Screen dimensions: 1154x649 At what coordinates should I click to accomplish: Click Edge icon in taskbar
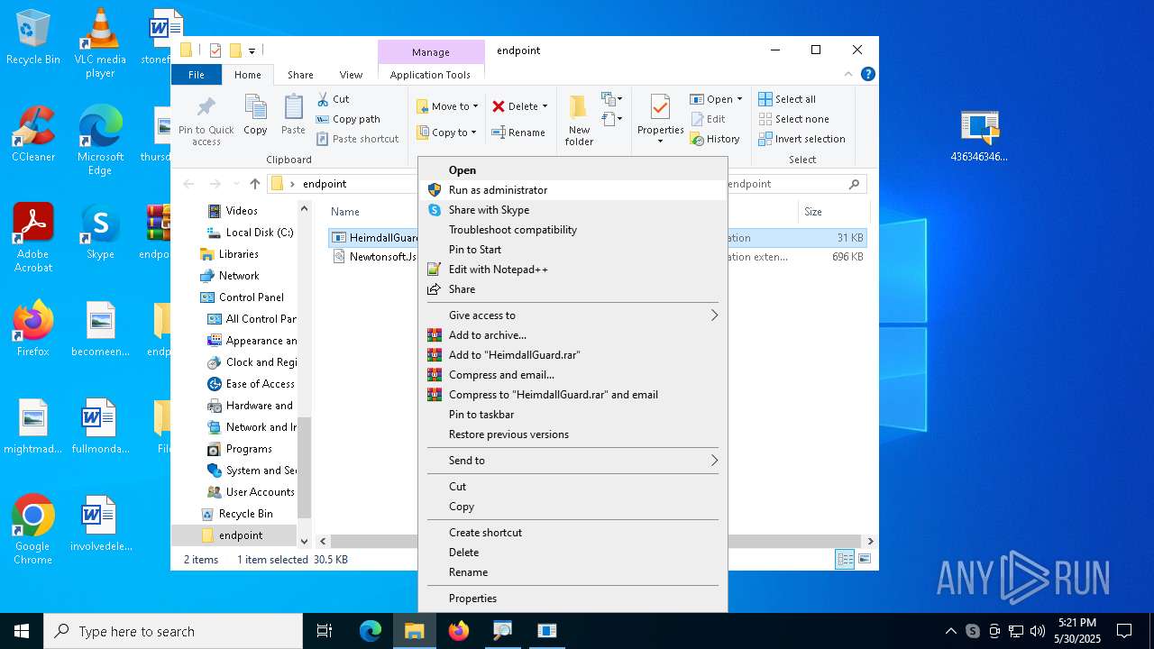[371, 631]
